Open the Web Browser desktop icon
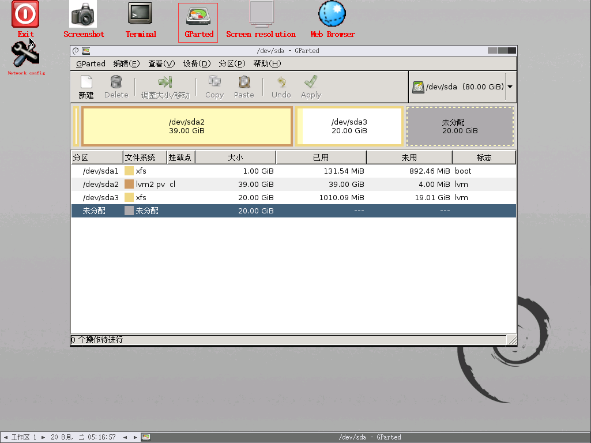 [332, 14]
